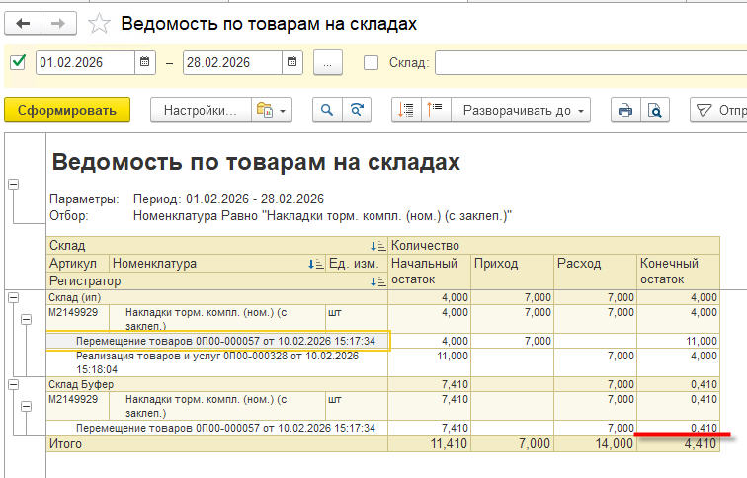Click the print icon in toolbar
This screenshot has width=747, height=478.
coord(624,110)
